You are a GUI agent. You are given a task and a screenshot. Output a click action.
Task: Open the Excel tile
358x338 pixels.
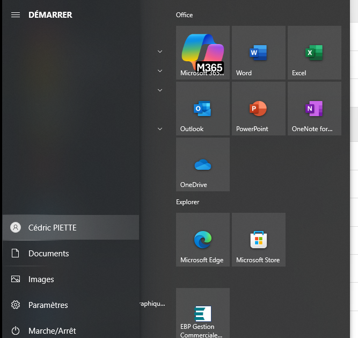pos(315,53)
